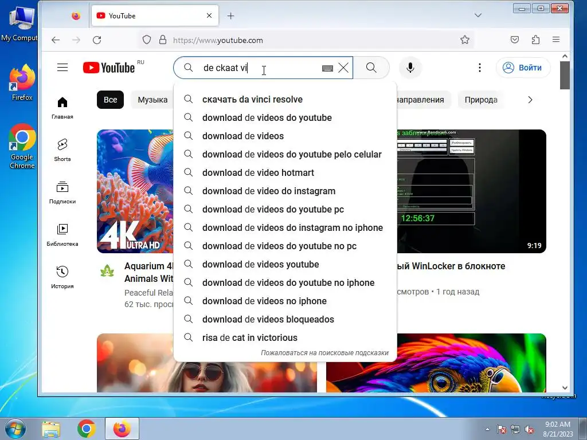Viewport: 587px width, 440px height.
Task: Choose suggestion risa de cat in victorious
Action: pos(285,337)
